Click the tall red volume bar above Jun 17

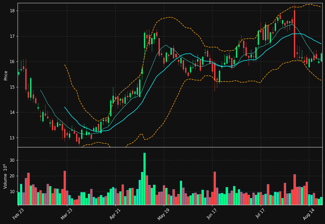pyautogui.click(x=215, y=188)
